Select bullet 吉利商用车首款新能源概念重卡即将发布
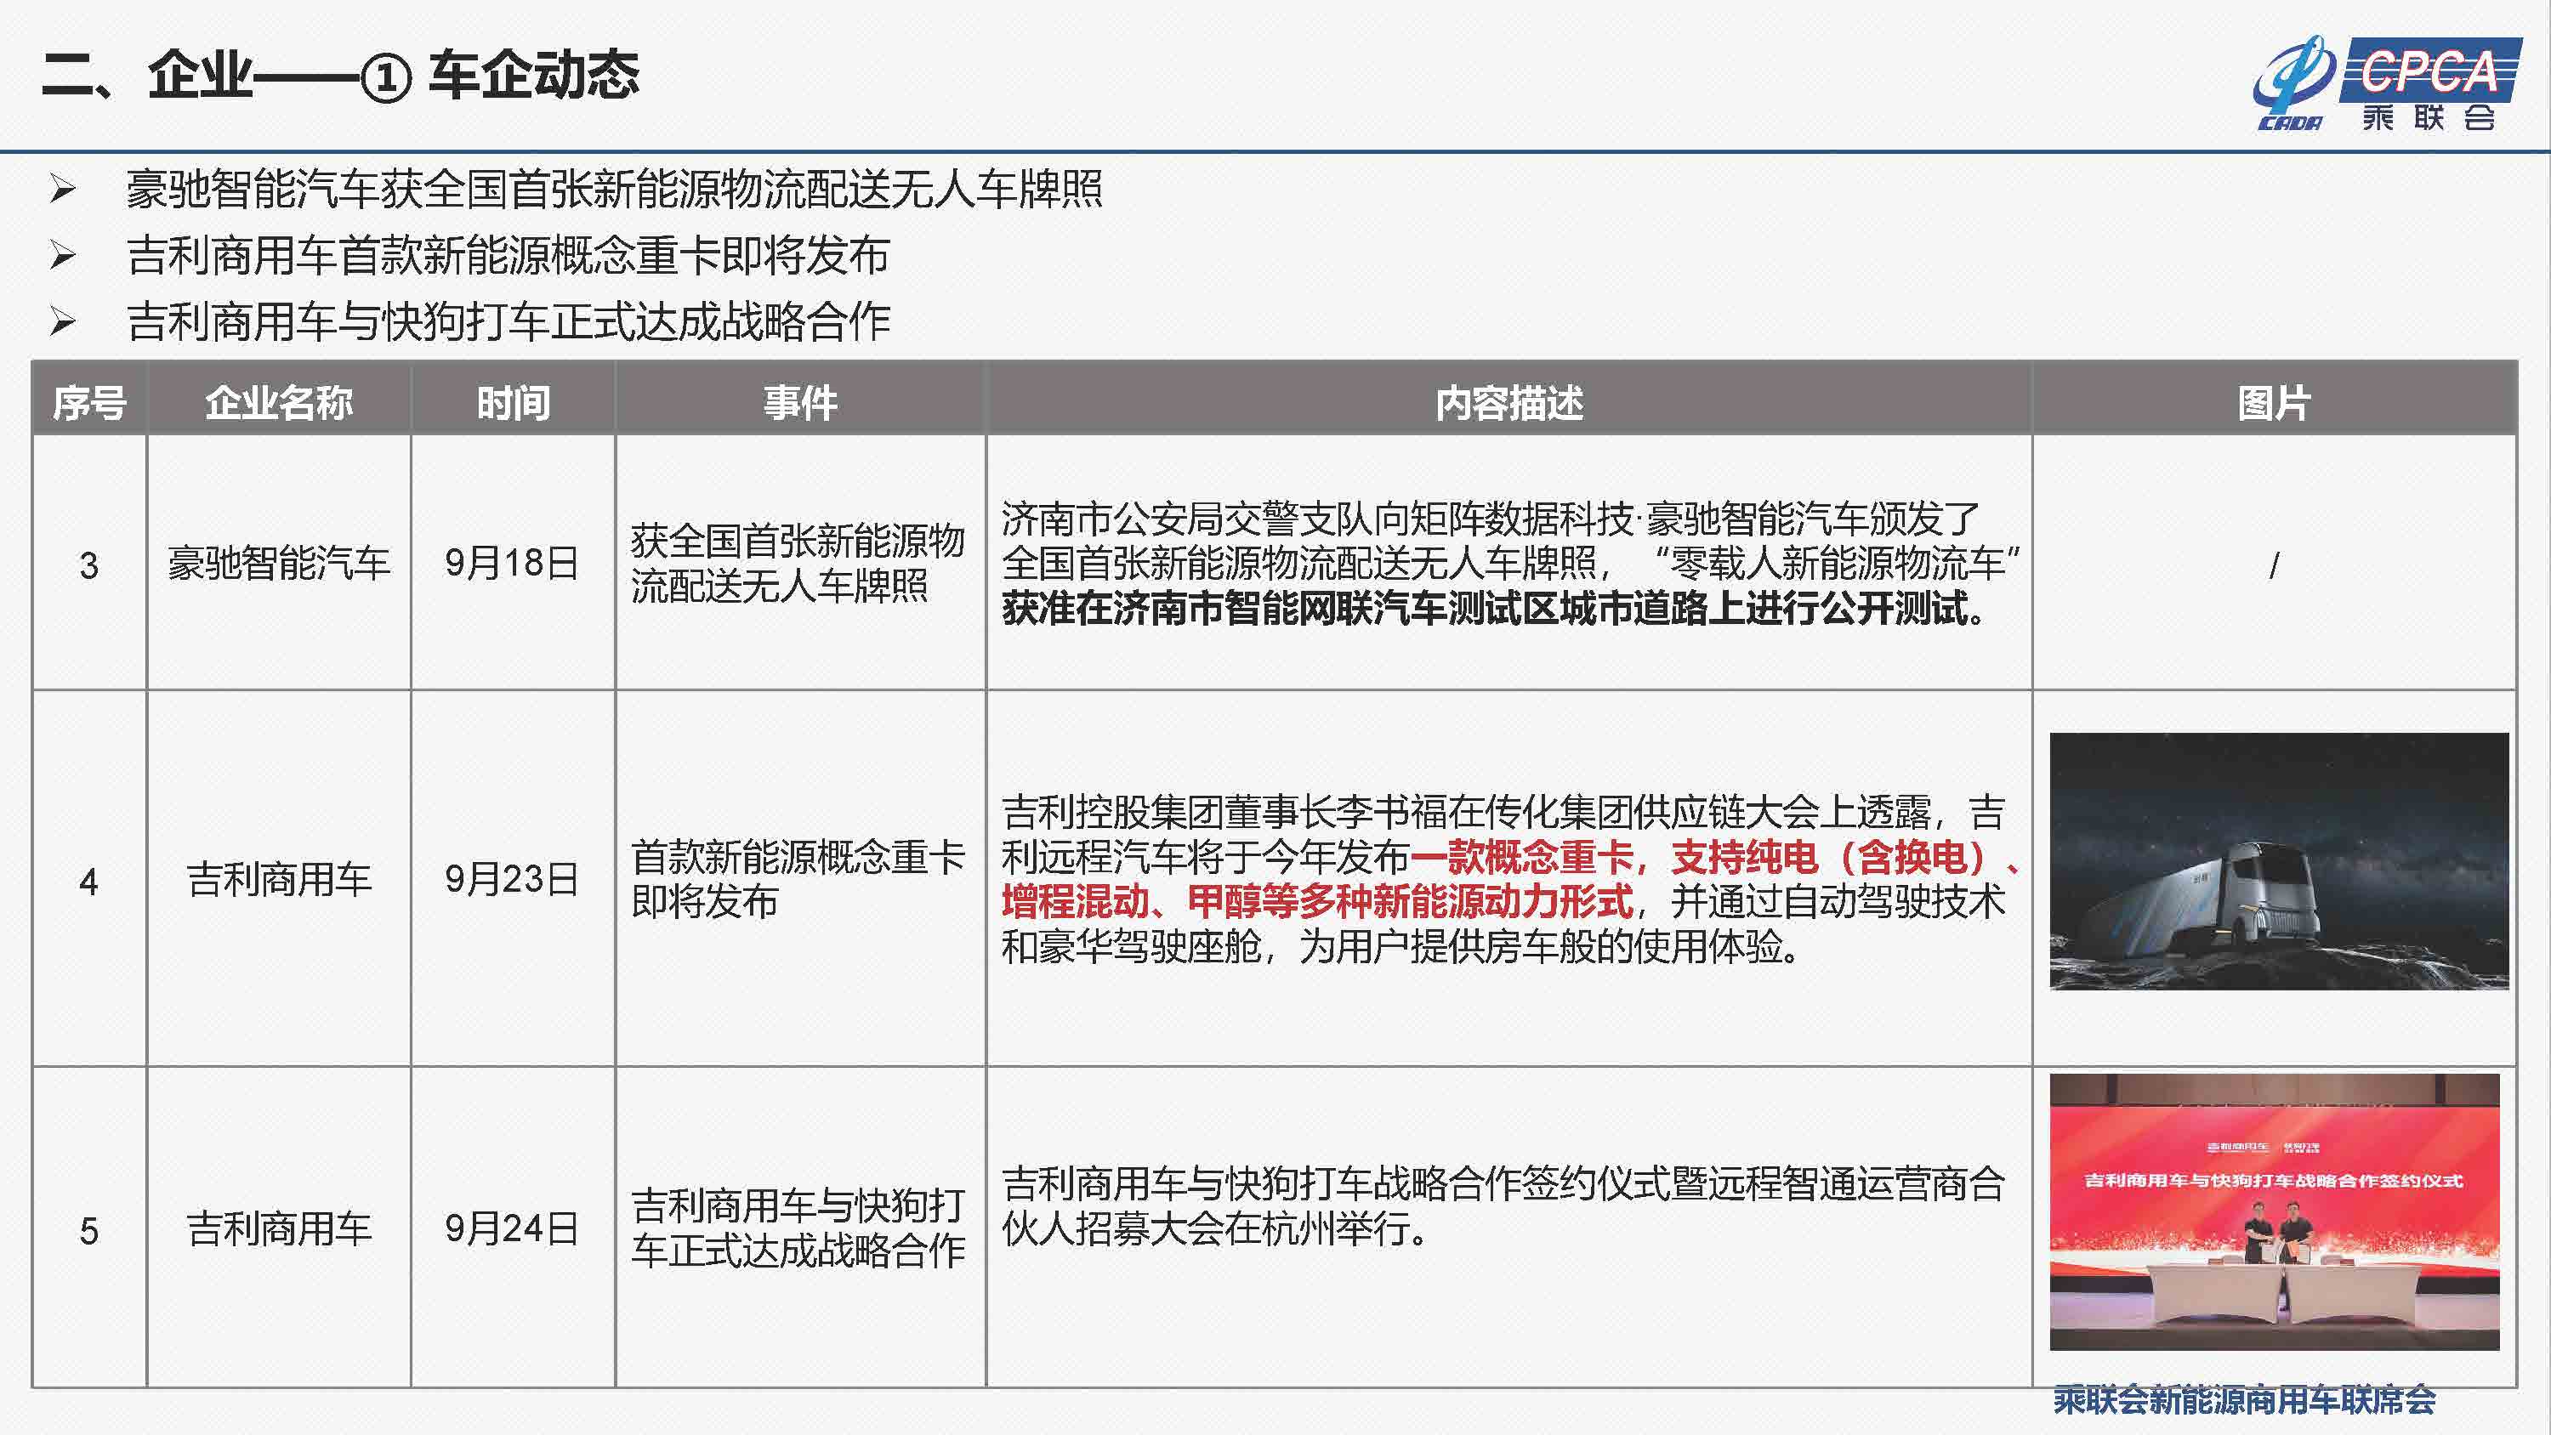Image resolution: width=2551 pixels, height=1435 pixels. click(x=508, y=256)
